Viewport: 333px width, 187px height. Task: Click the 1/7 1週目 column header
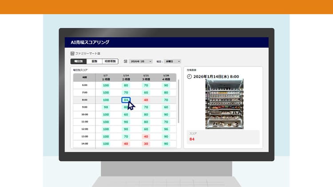coord(106,78)
